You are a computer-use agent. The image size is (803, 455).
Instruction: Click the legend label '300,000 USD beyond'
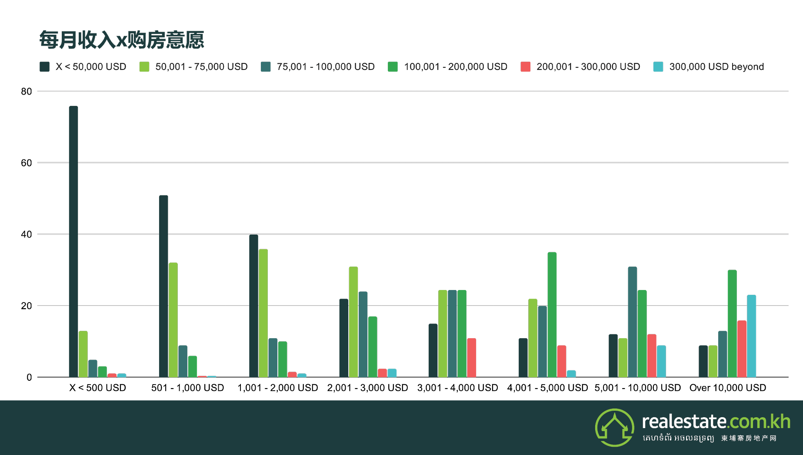point(716,67)
